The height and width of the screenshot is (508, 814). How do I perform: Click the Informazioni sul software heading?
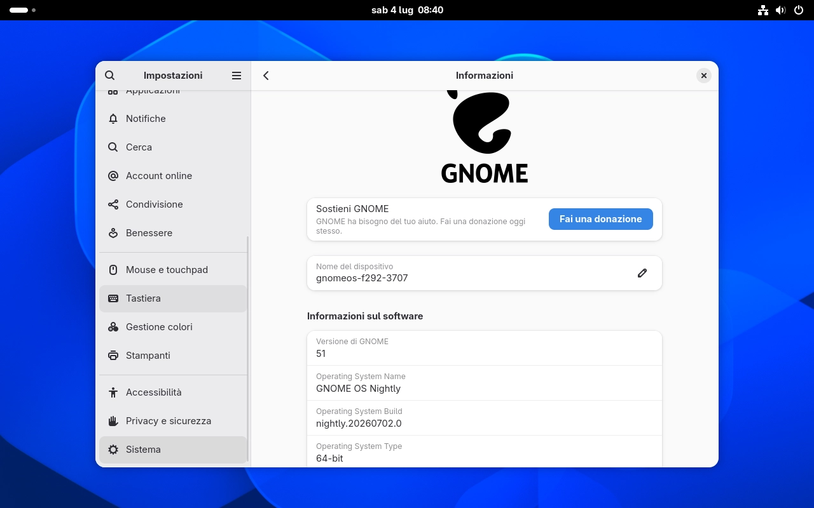coord(365,316)
